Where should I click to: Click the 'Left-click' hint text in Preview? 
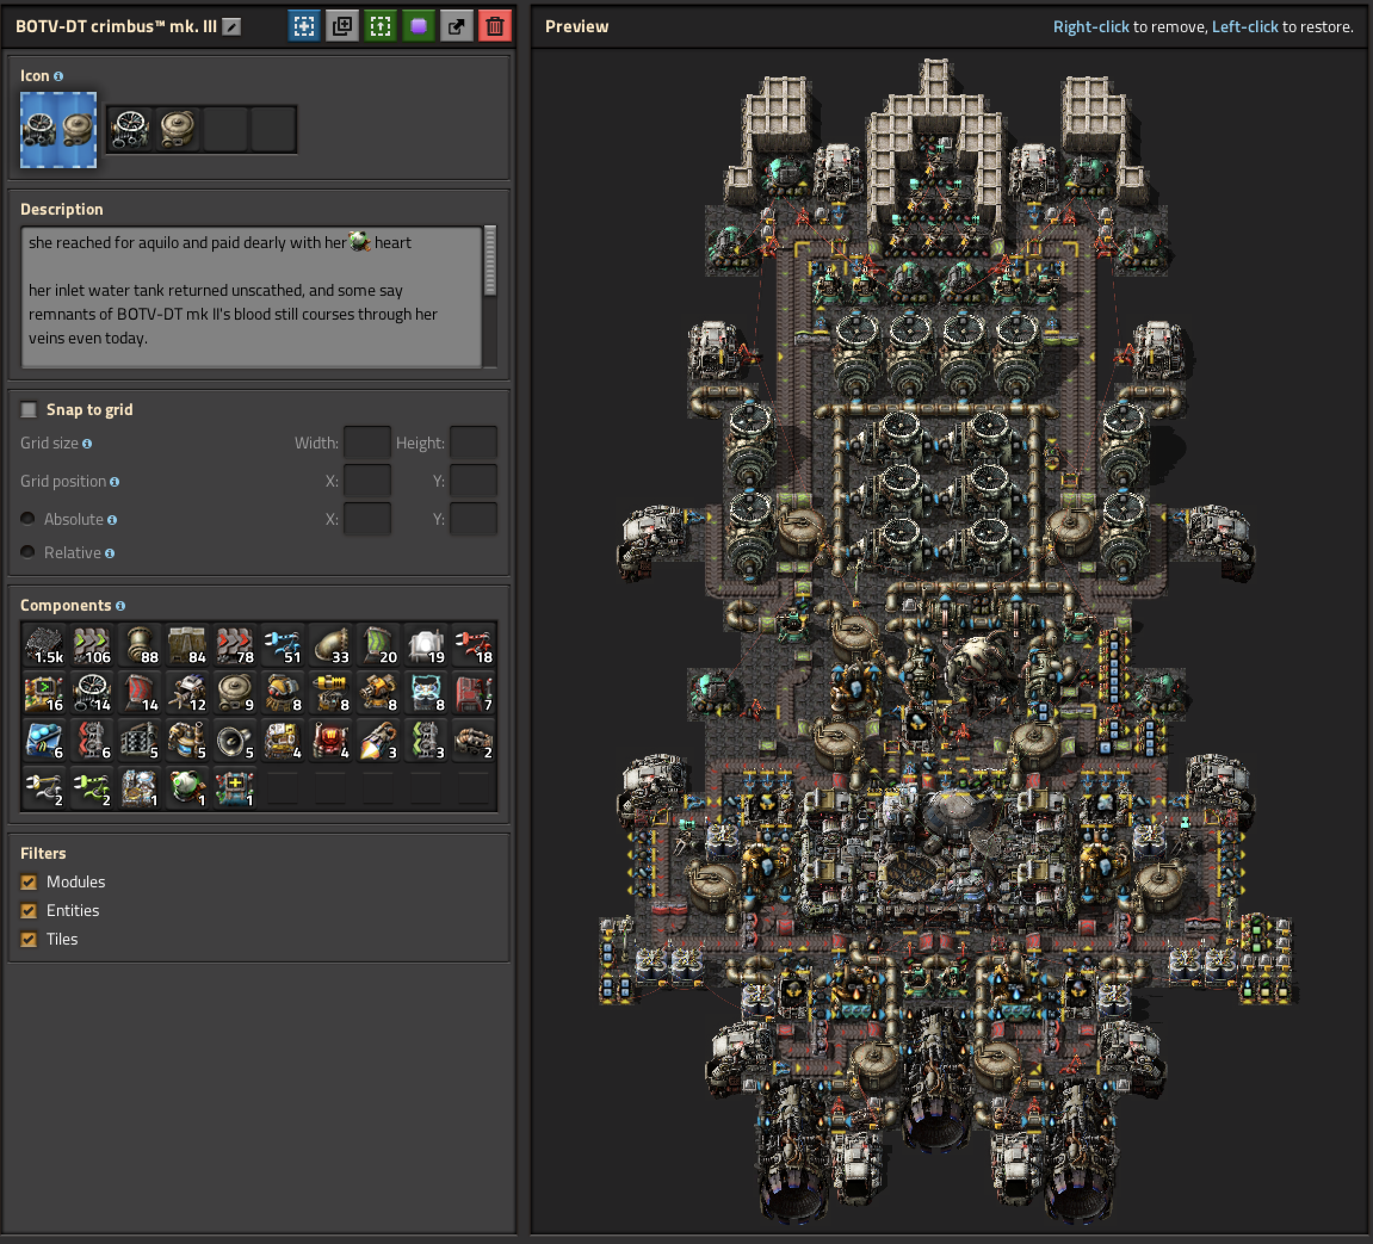[1244, 27]
